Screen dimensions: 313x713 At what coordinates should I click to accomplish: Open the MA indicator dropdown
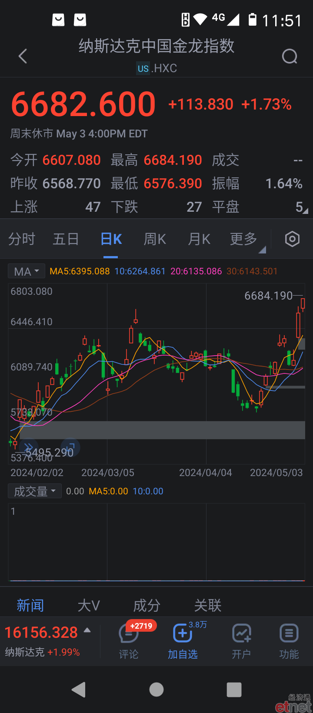27,272
